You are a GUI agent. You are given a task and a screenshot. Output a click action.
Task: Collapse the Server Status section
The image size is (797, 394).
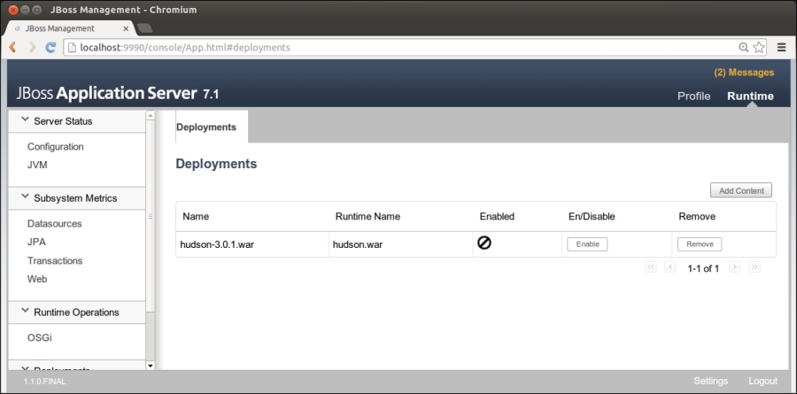[x=25, y=120]
